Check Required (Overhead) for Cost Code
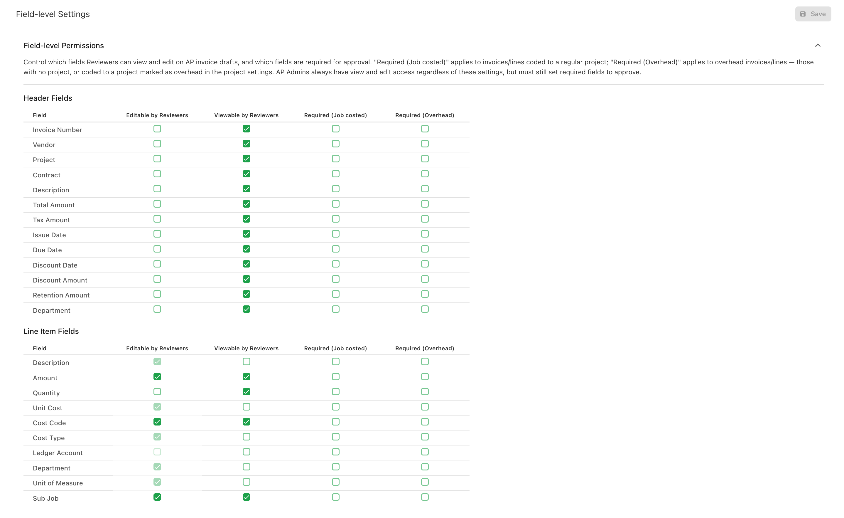The width and height of the screenshot is (844, 518). 425,422
